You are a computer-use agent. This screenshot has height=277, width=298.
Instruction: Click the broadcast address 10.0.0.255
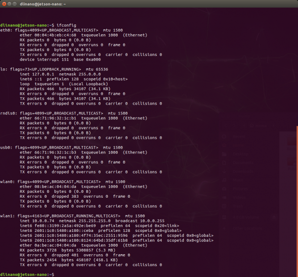[x=152, y=221]
